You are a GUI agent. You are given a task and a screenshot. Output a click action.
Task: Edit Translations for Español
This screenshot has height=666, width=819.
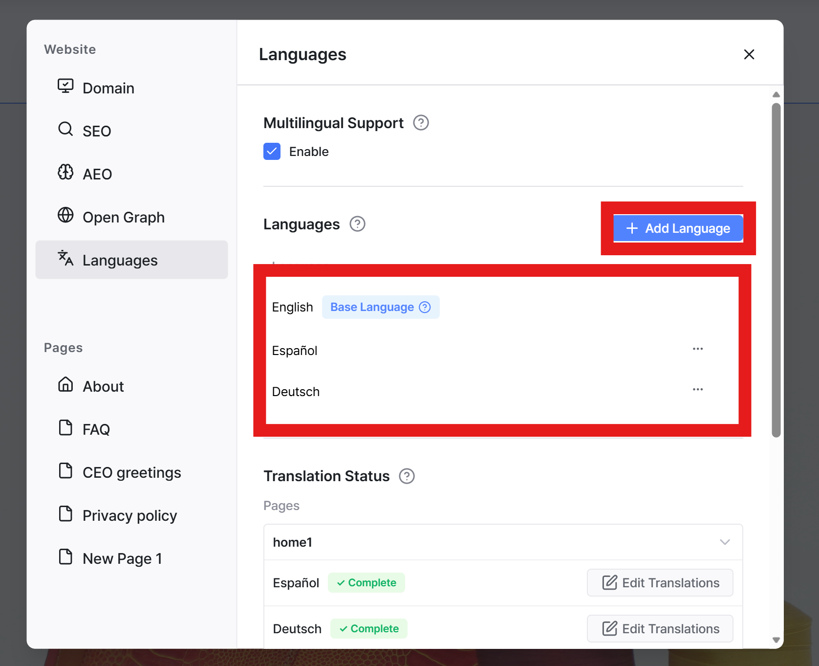(660, 582)
